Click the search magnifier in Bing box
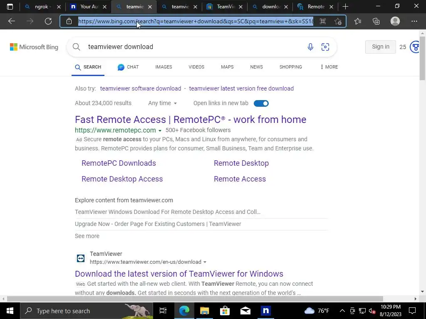426x319 pixels. point(77,47)
